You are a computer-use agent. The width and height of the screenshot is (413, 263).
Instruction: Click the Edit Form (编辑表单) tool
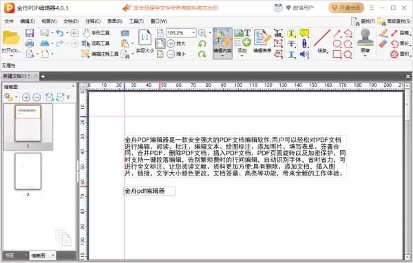pos(262,41)
